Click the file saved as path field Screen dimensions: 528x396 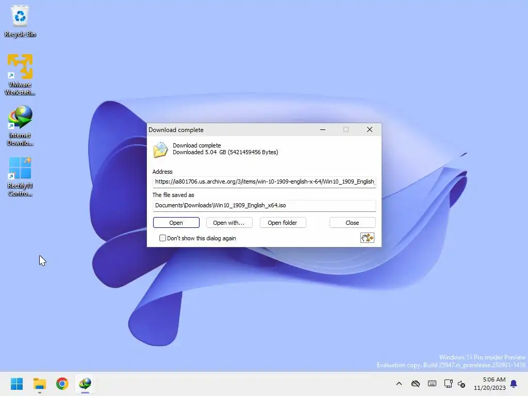265,205
